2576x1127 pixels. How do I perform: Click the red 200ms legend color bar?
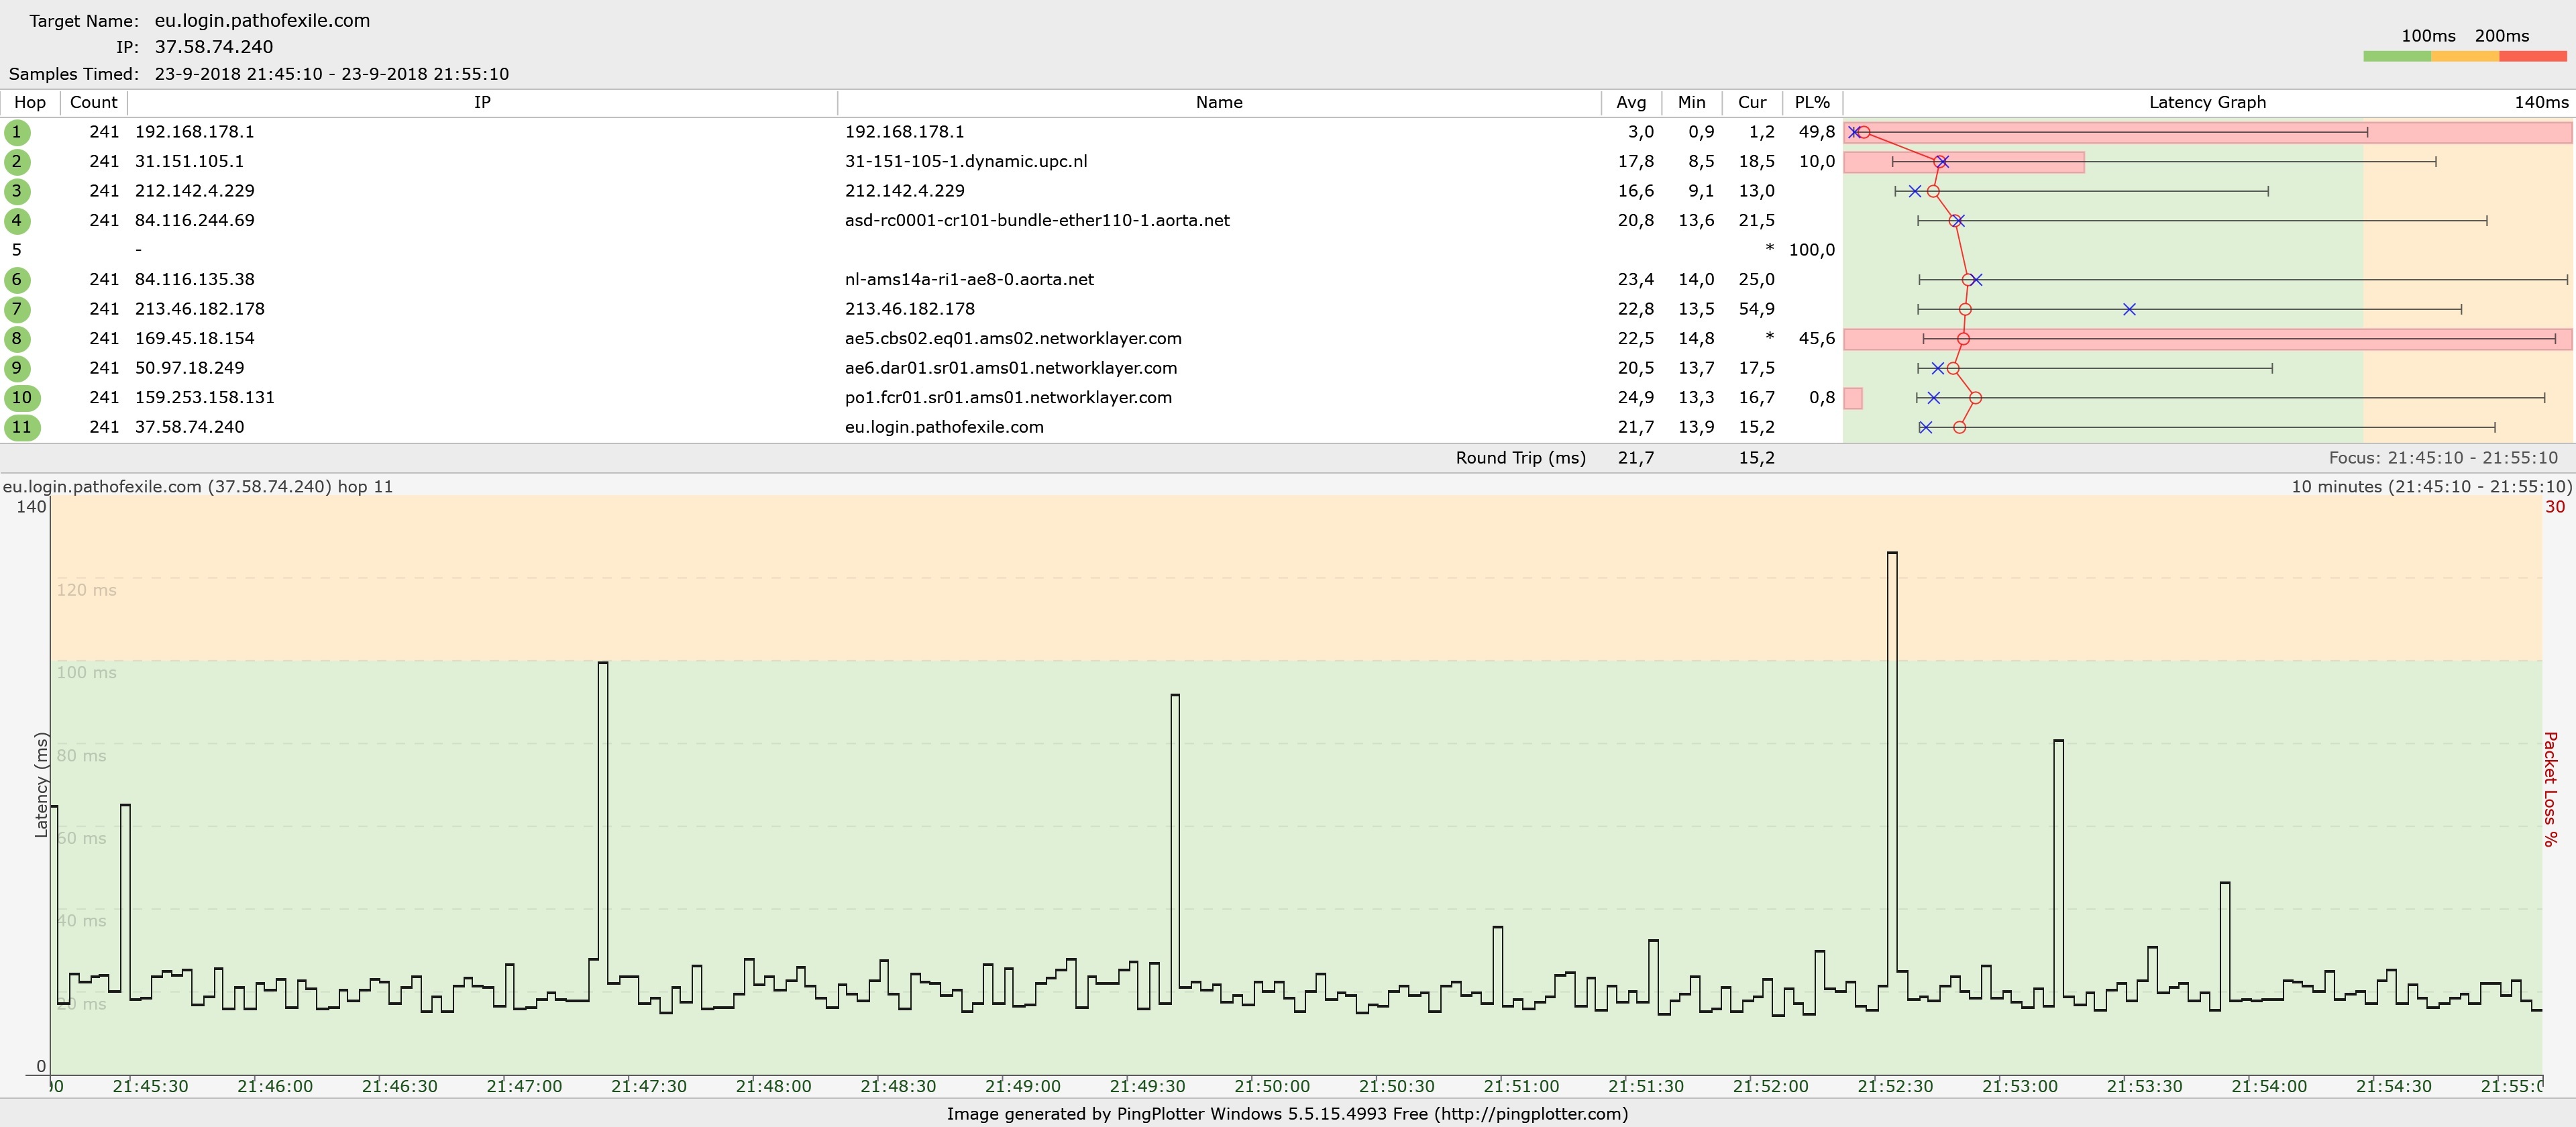click(x=2532, y=57)
